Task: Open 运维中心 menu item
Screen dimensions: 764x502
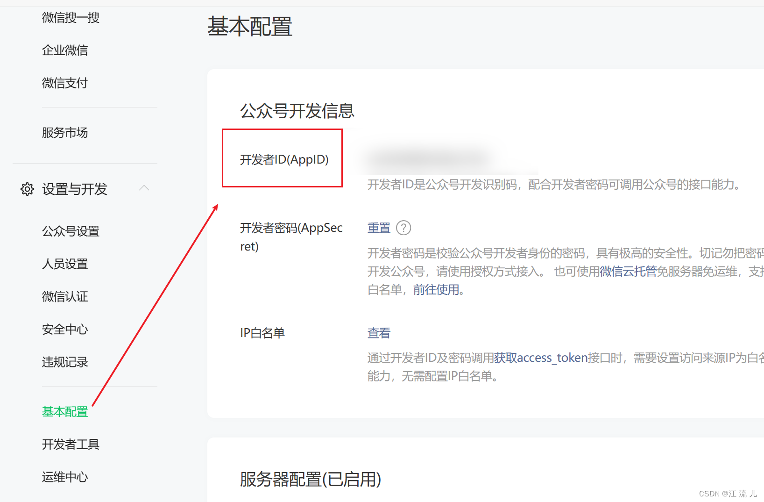Action: (65, 477)
